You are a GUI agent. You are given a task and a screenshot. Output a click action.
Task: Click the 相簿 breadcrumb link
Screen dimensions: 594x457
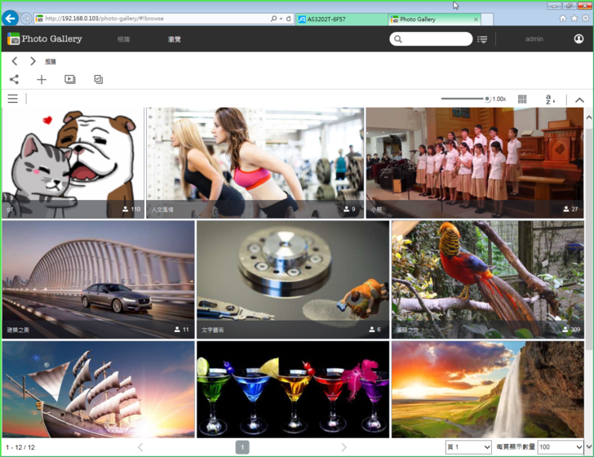point(51,61)
